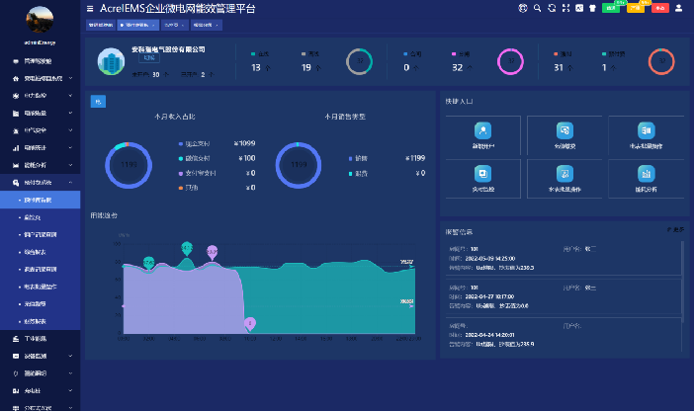Click the globe icon in top bar

(523, 8)
